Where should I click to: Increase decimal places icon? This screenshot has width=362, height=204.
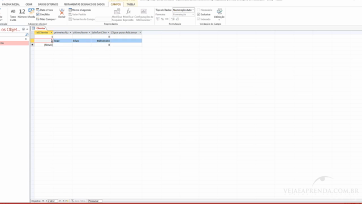173,19
